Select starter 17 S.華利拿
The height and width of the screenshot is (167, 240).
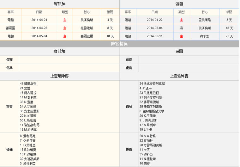pyautogui.click(x=148, y=125)
